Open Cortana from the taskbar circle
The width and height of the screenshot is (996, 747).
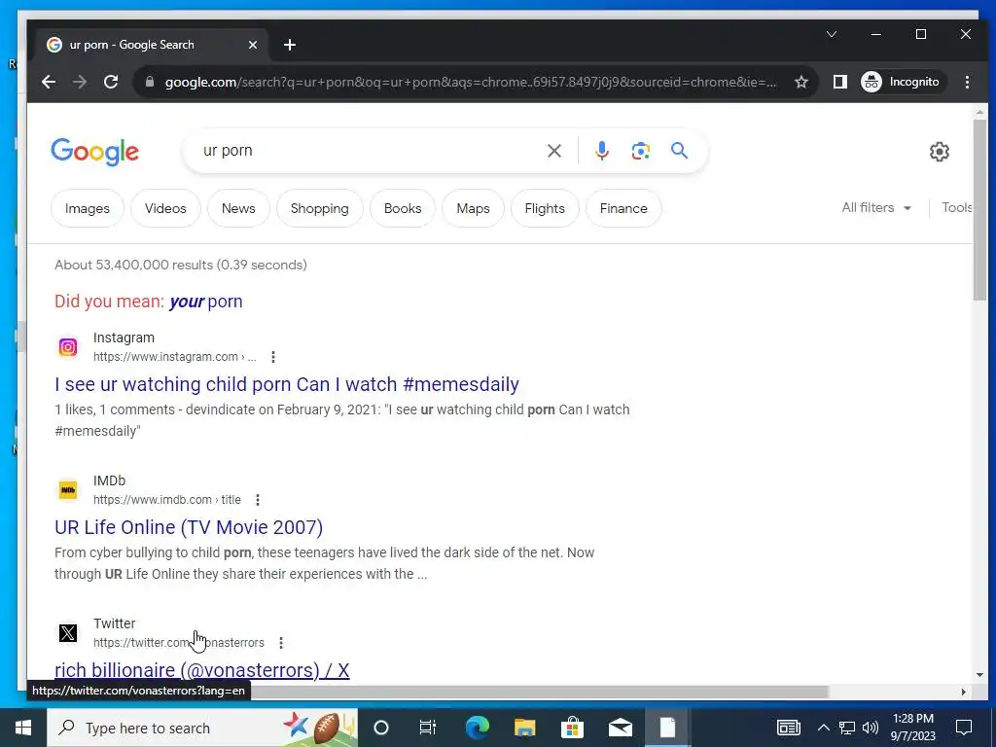click(x=381, y=728)
